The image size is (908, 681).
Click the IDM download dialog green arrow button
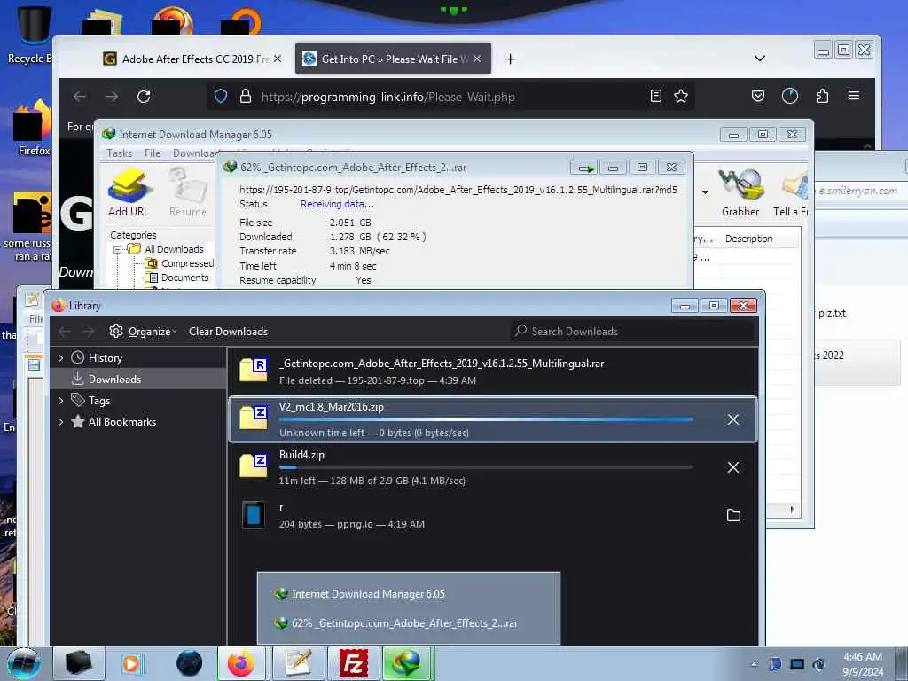click(x=583, y=168)
